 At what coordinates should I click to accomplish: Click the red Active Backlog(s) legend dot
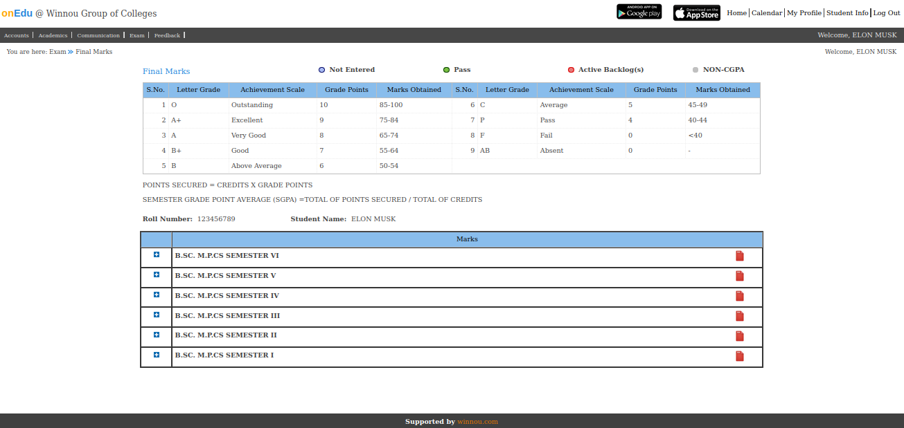(x=571, y=70)
